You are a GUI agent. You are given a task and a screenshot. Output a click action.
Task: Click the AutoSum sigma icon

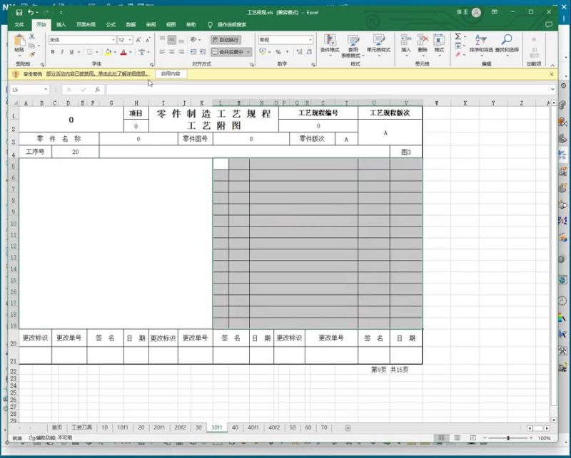pyautogui.click(x=458, y=36)
